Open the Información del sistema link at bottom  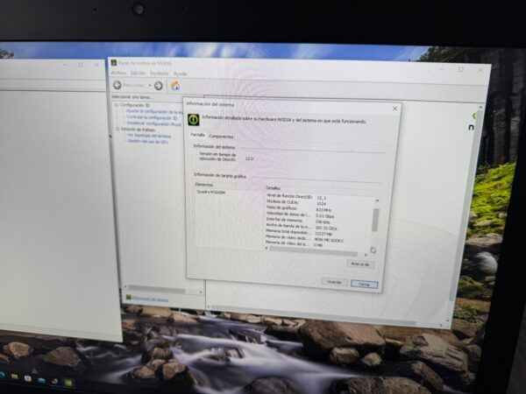tap(150, 299)
